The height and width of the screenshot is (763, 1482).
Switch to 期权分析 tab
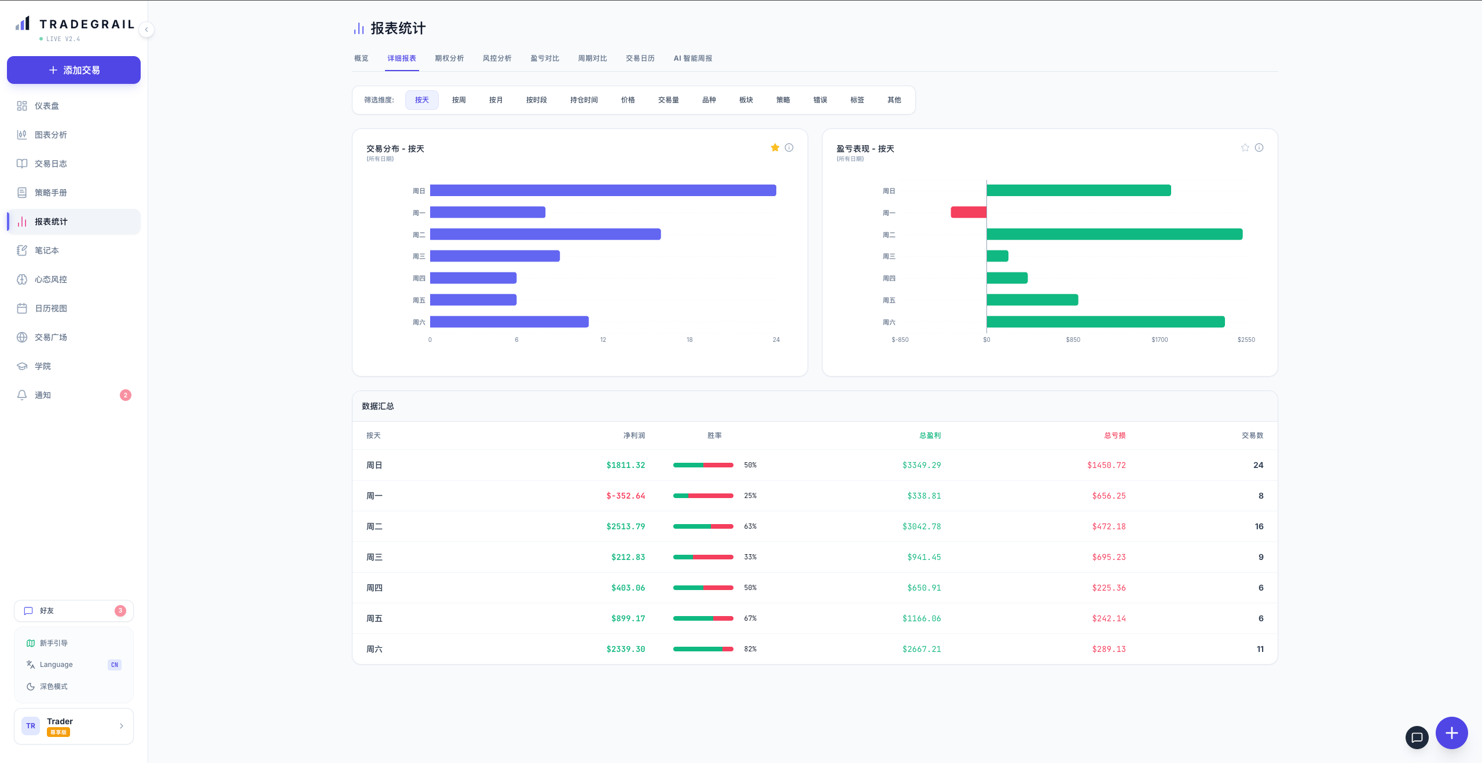[449, 58]
